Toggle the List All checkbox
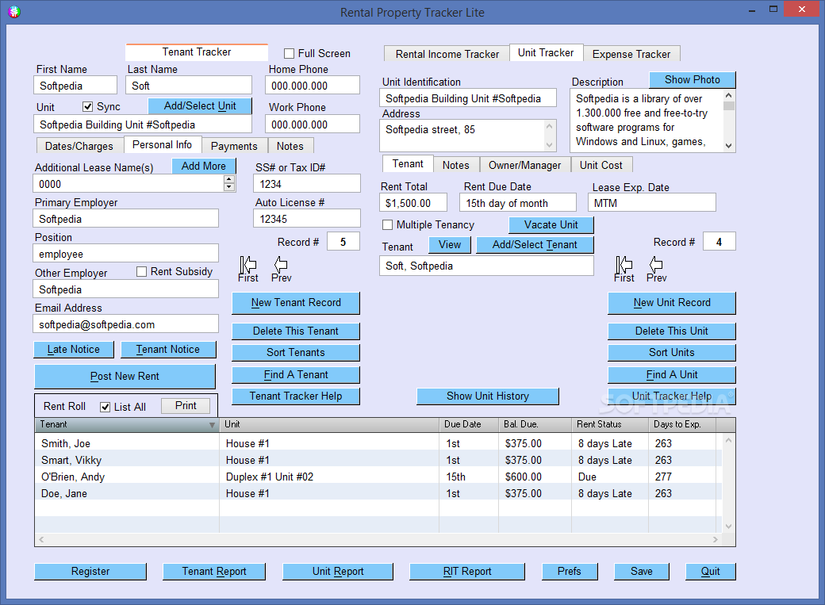The height and width of the screenshot is (605, 825). pos(106,407)
